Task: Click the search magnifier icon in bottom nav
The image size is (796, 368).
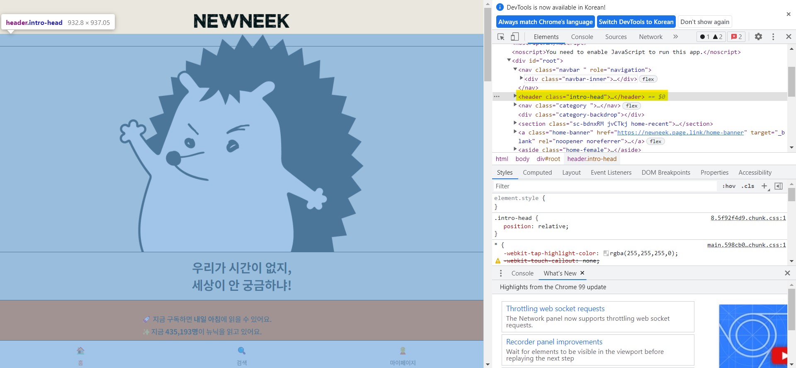Action: pos(242,351)
